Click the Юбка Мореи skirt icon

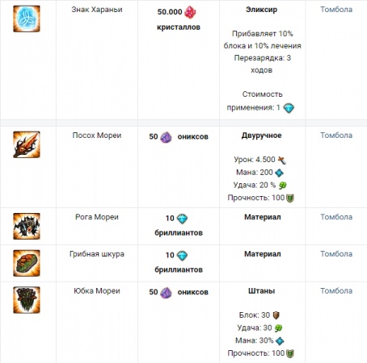click(x=27, y=300)
